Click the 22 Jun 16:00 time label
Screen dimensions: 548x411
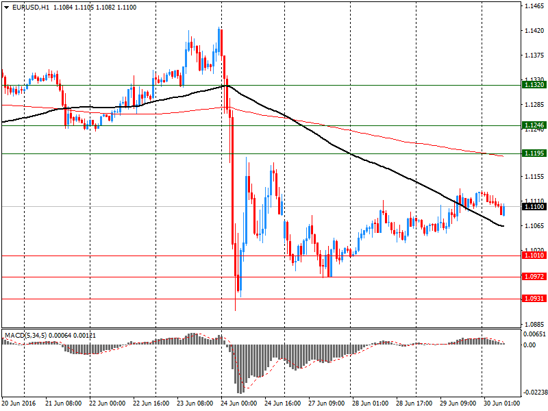click(151, 403)
